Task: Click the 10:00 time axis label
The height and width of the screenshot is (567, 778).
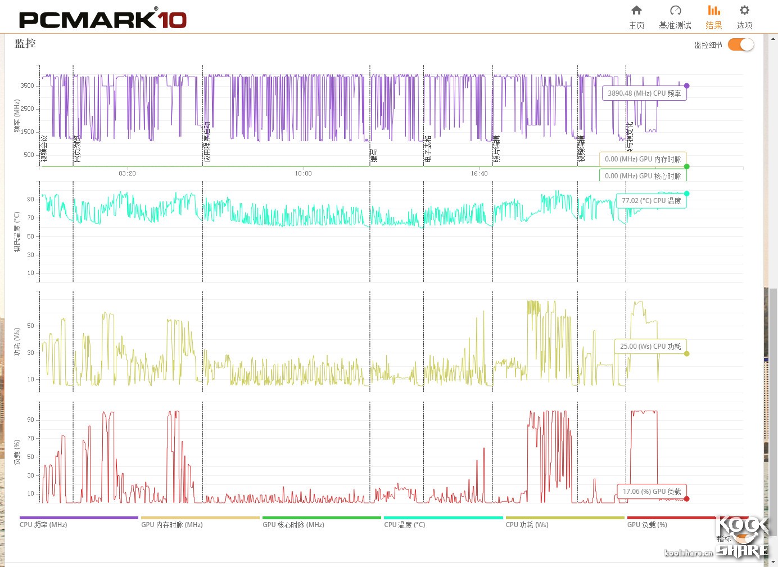Action: tap(303, 173)
